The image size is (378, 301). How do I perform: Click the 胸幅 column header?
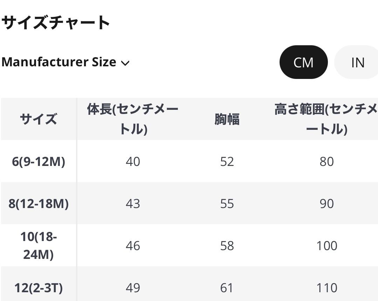pyautogui.click(x=227, y=119)
